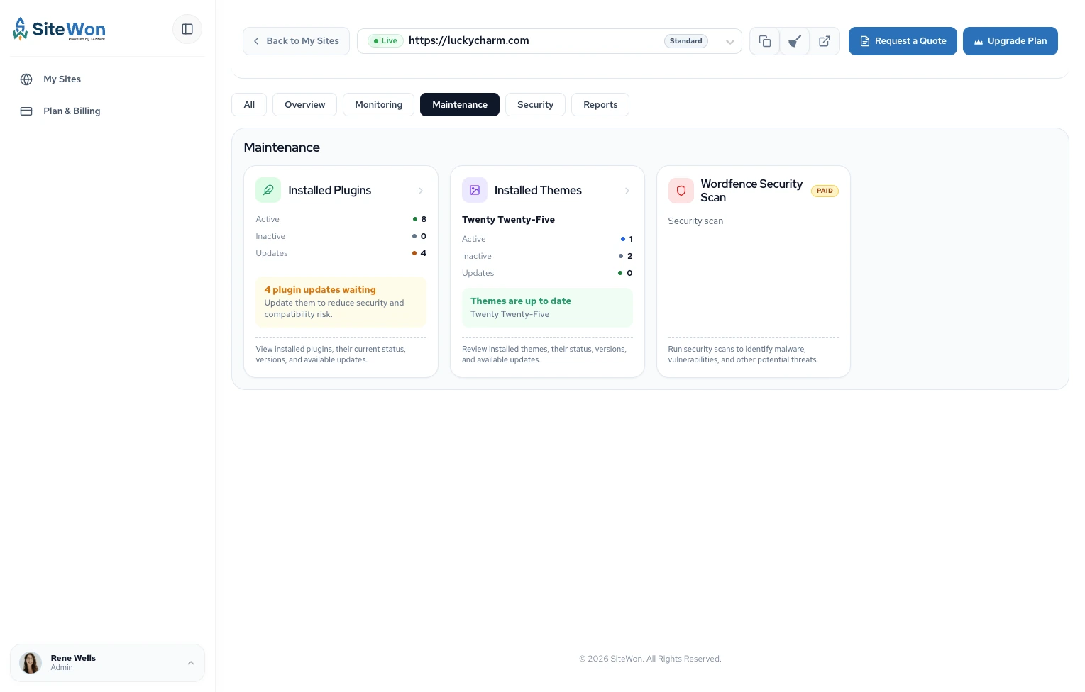The width and height of the screenshot is (1085, 692).
Task: Select the Maintenance tab
Action: coord(460,104)
